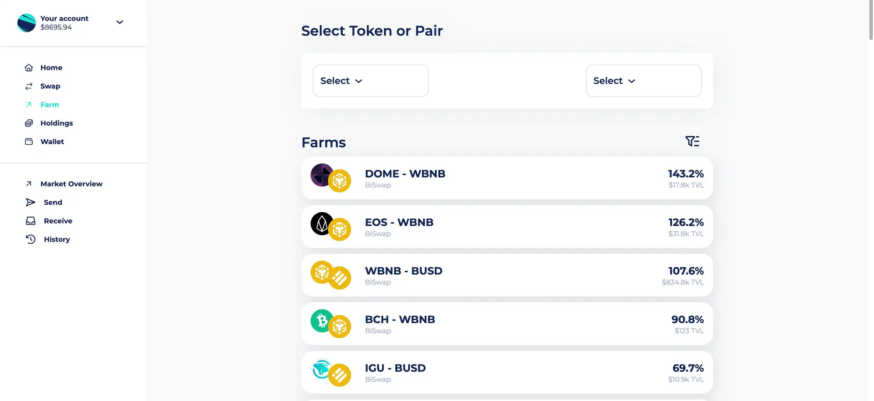Go to the Farm menu item
Viewport: 874px width, 401px height.
coord(50,105)
